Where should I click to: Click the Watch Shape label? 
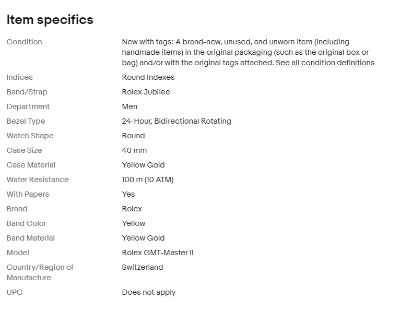tap(30, 136)
